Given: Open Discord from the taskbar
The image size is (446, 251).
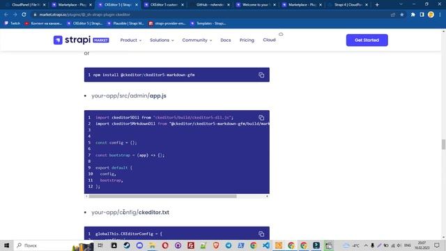Looking at the screenshot, I should point(139,245).
